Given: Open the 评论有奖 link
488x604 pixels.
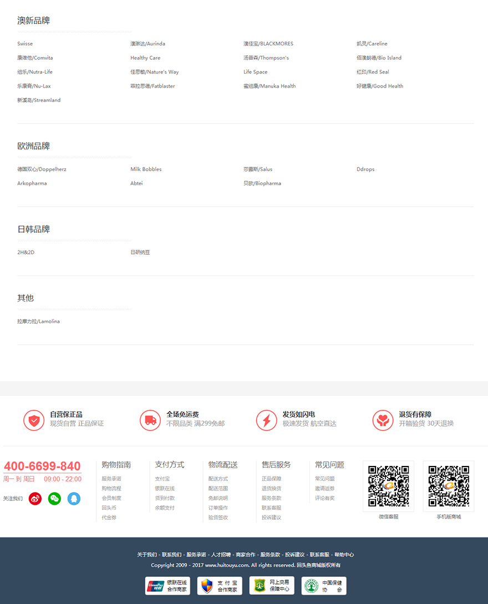Looking at the screenshot, I should (x=324, y=498).
